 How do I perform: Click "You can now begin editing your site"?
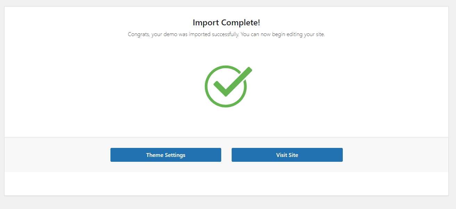283,35
